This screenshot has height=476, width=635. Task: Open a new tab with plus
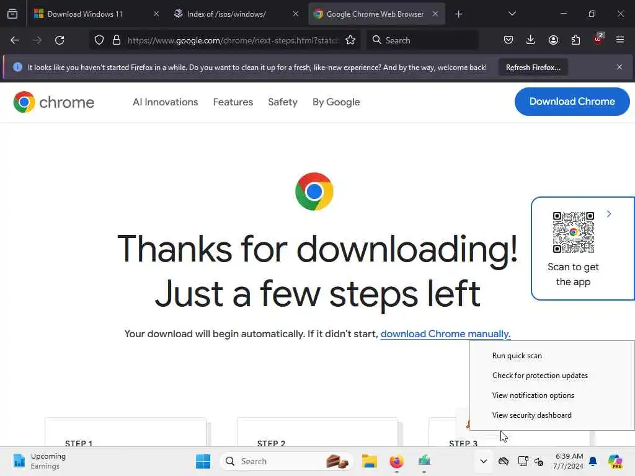pyautogui.click(x=458, y=14)
